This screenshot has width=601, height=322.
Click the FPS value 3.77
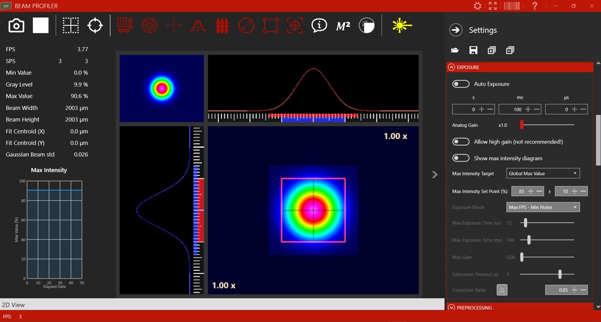coord(82,49)
